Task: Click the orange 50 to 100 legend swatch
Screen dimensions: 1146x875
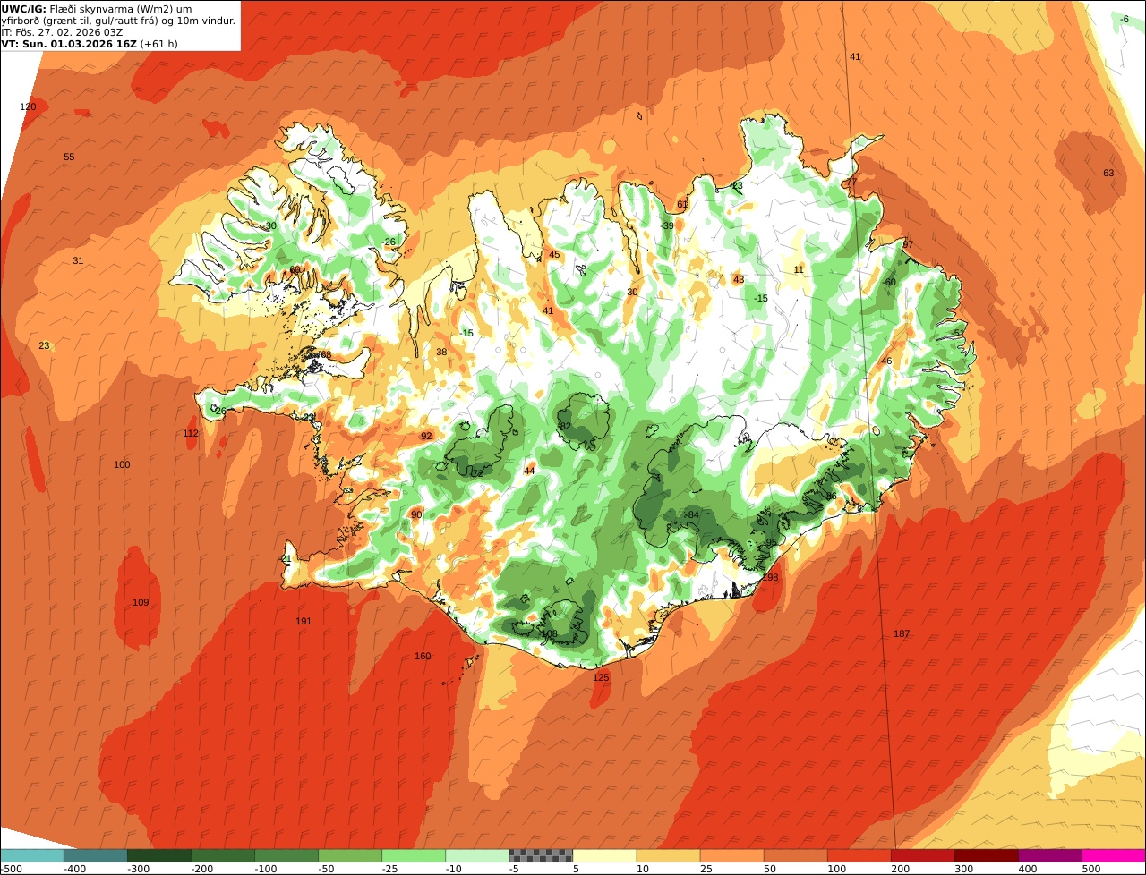Action: click(795, 855)
